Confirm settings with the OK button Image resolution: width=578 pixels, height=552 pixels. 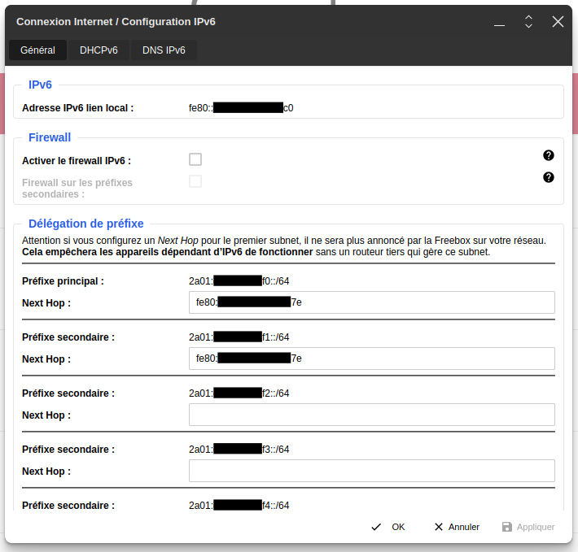(x=388, y=527)
